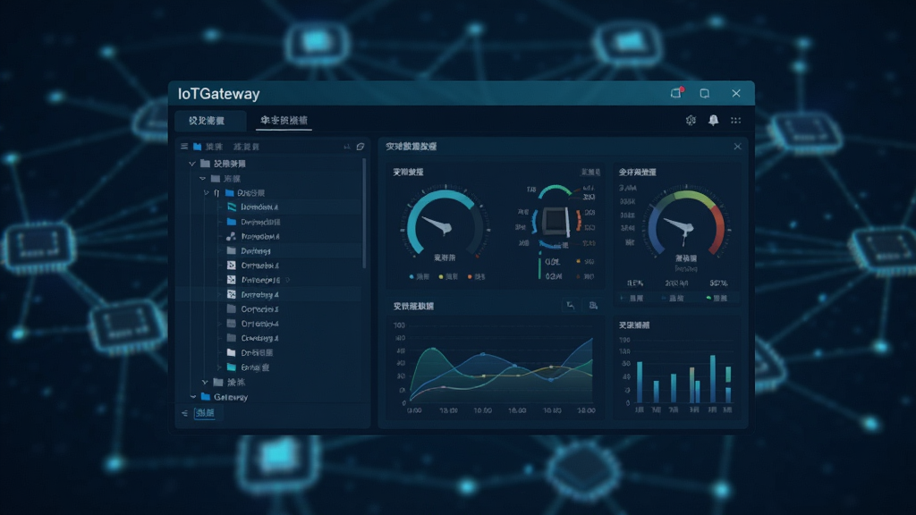
Task: Click hamburger menu icon in tree panel header
Action: coord(184,146)
